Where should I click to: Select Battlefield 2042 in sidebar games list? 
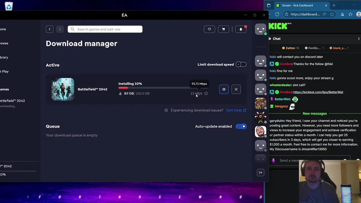tap(12, 101)
